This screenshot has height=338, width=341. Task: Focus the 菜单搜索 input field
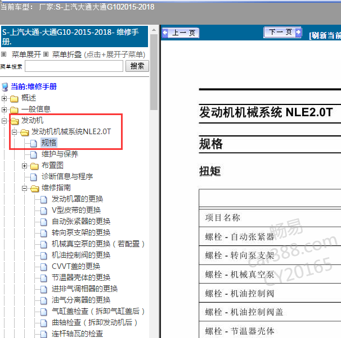point(74,66)
